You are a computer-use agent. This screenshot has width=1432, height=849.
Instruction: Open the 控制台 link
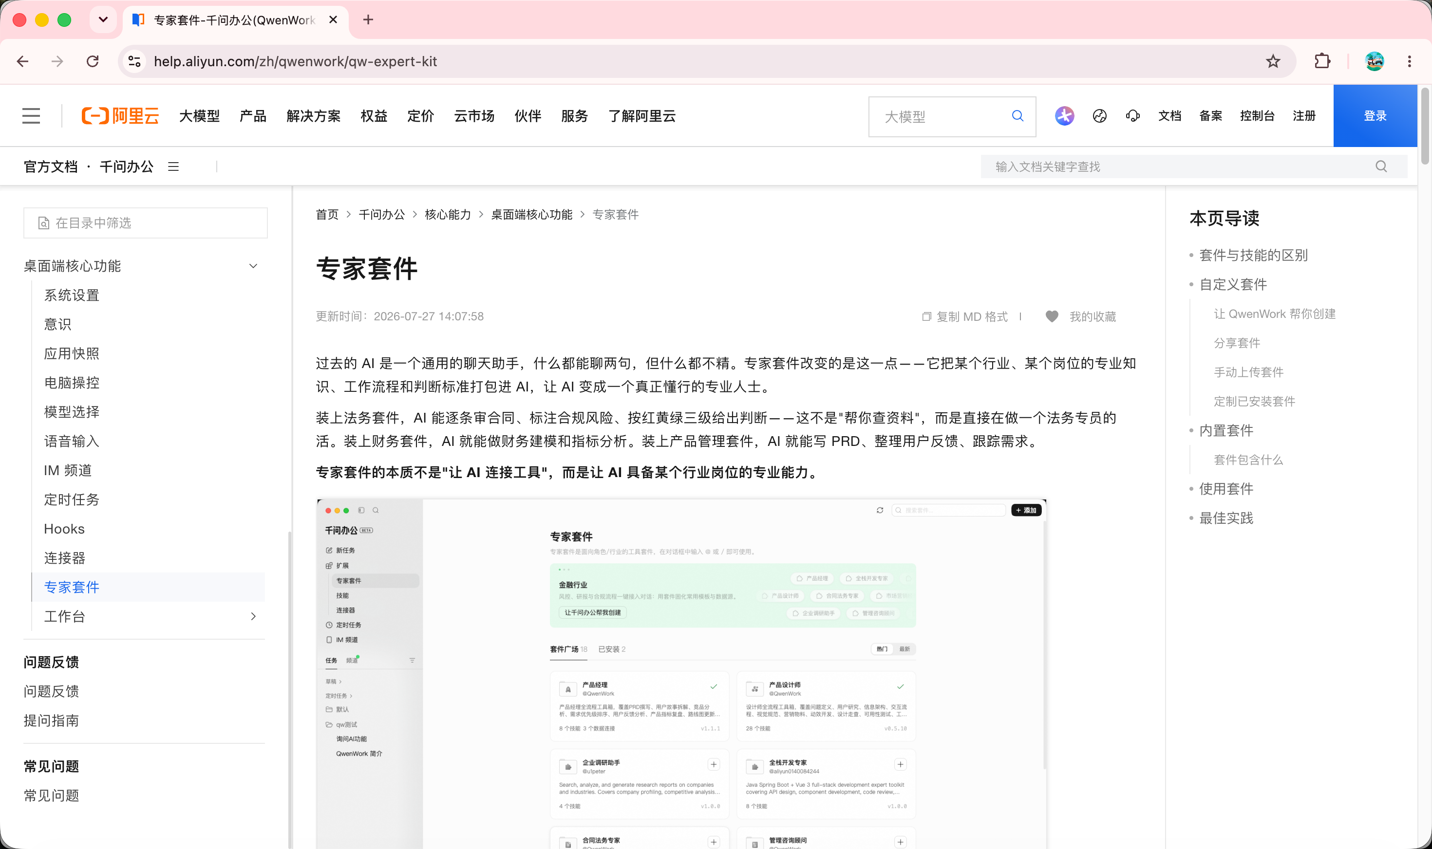pyautogui.click(x=1257, y=116)
